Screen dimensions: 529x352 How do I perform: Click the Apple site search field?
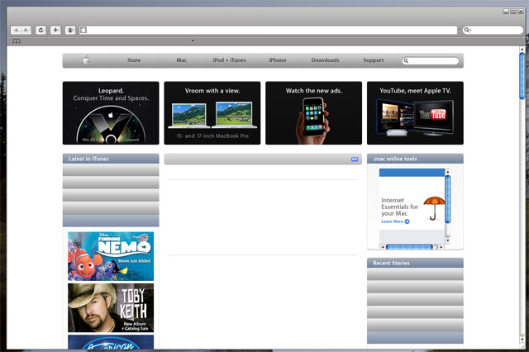pos(430,60)
